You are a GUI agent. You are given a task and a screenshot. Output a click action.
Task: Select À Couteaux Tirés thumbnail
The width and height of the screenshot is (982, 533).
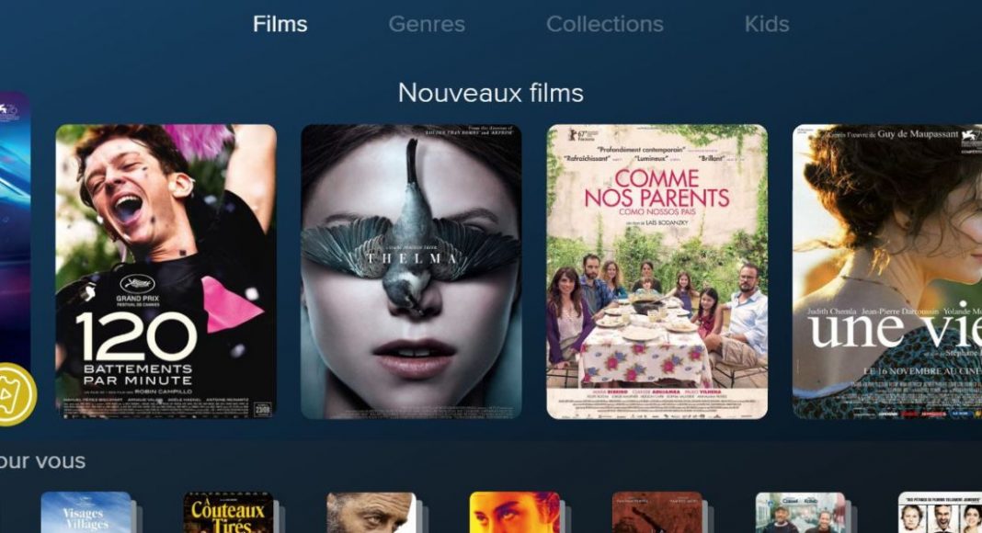click(229, 513)
